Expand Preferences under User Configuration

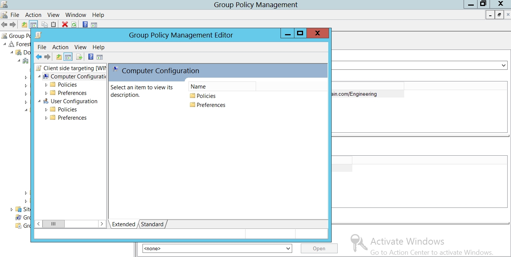point(47,118)
